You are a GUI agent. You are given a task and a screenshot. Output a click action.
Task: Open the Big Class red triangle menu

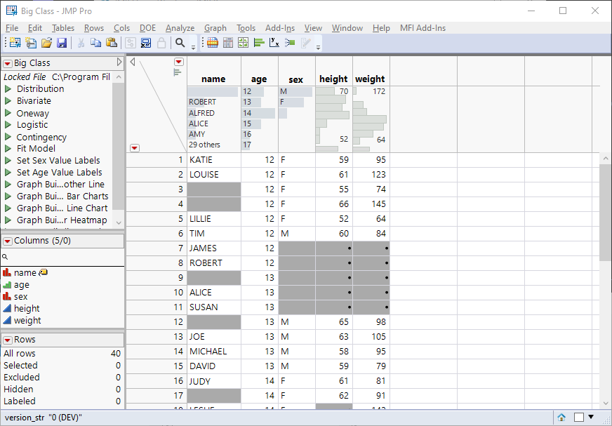click(7, 62)
